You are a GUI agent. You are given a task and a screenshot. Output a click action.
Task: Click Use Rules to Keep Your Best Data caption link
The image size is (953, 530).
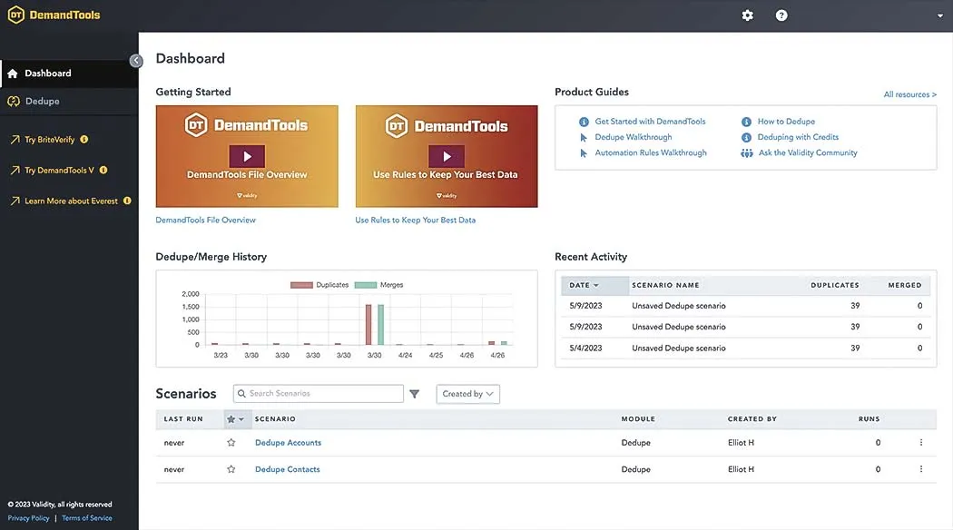(x=416, y=220)
